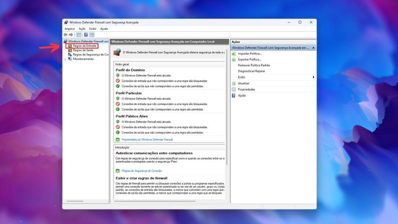Click the Ajuda icon in Ações pane
The image size is (398, 224).
pyautogui.click(x=234, y=95)
